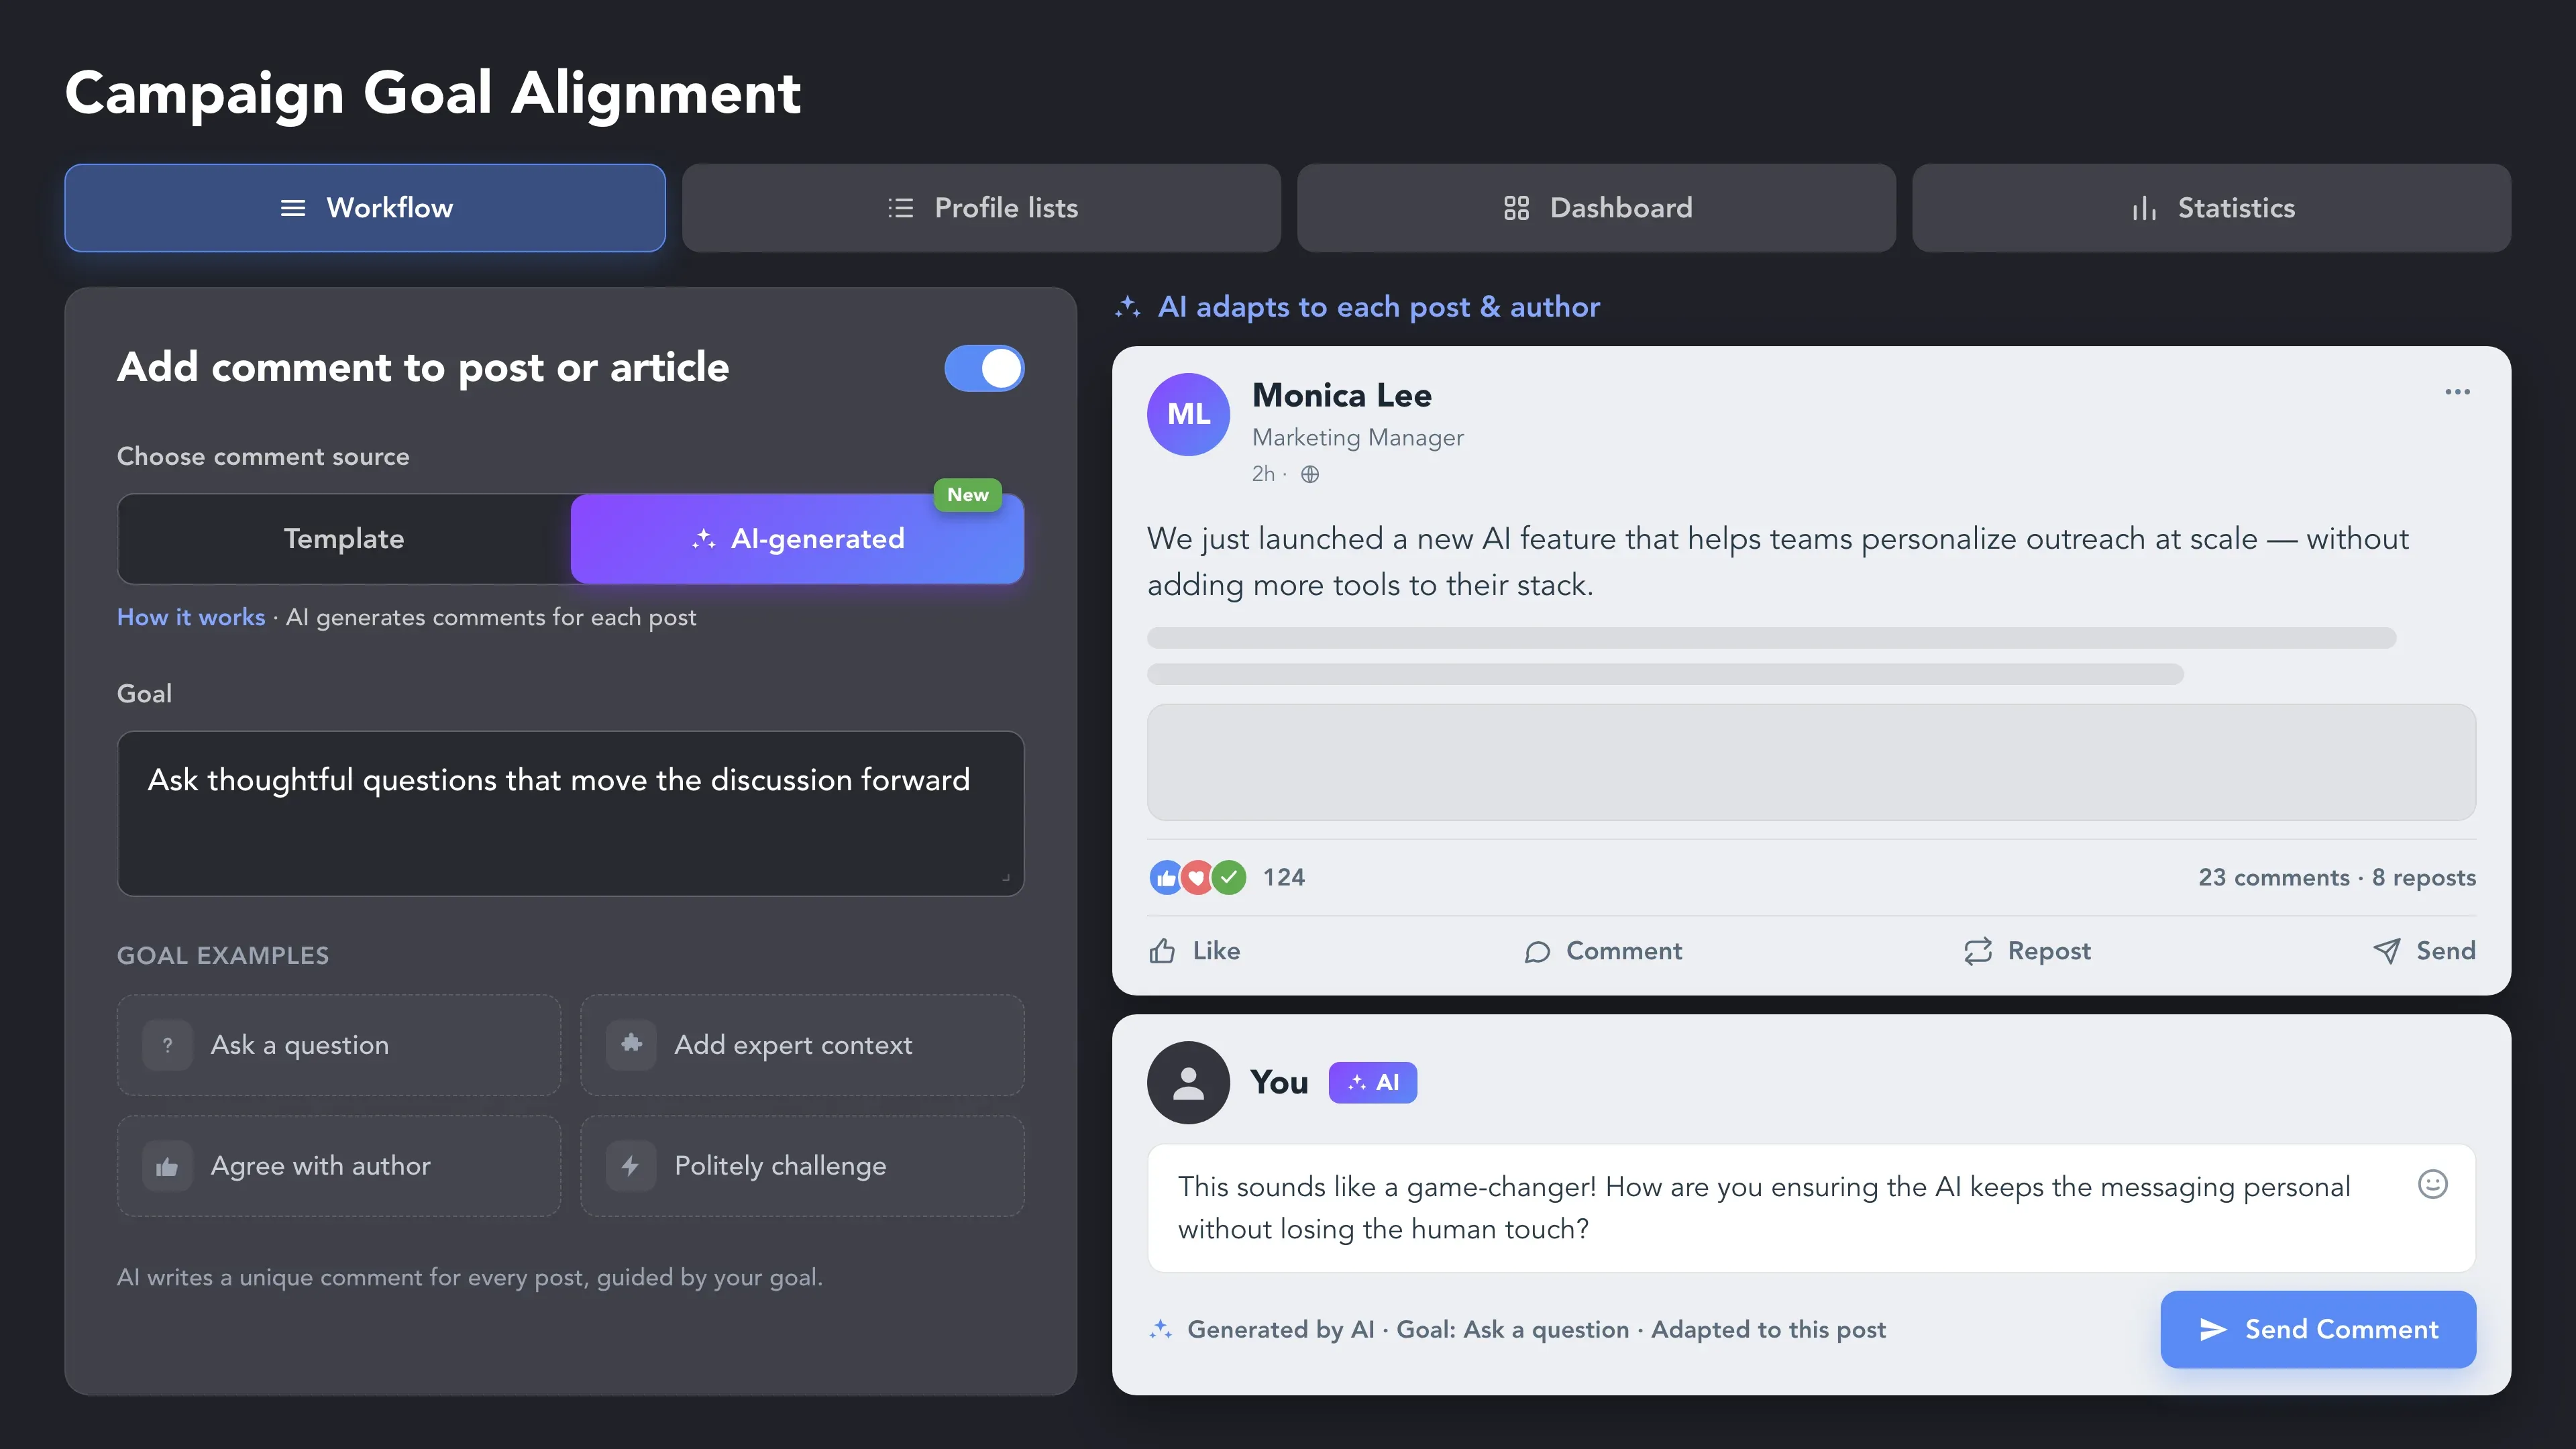
Task: Click the Send Comment button
Action: point(2318,1329)
